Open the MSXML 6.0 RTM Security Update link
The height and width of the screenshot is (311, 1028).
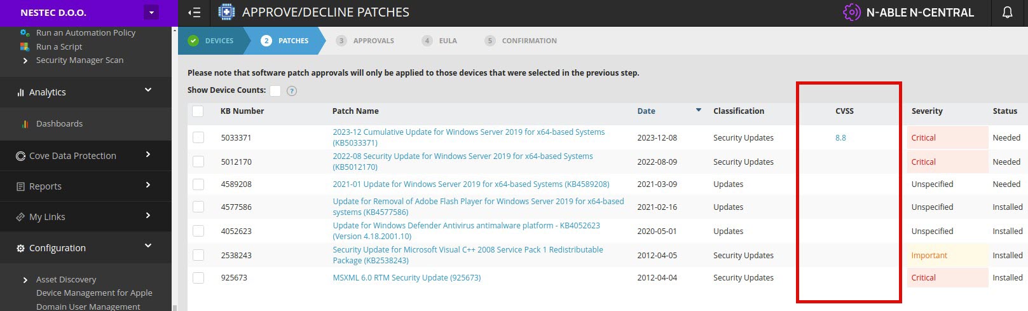tap(407, 278)
